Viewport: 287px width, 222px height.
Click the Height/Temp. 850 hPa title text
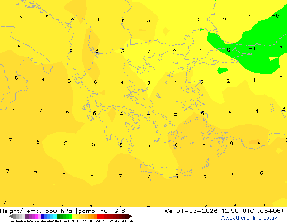tap(36, 211)
